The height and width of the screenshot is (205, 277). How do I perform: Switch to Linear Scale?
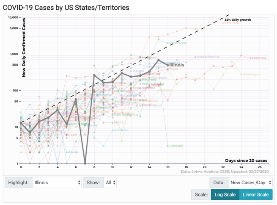(x=256, y=194)
